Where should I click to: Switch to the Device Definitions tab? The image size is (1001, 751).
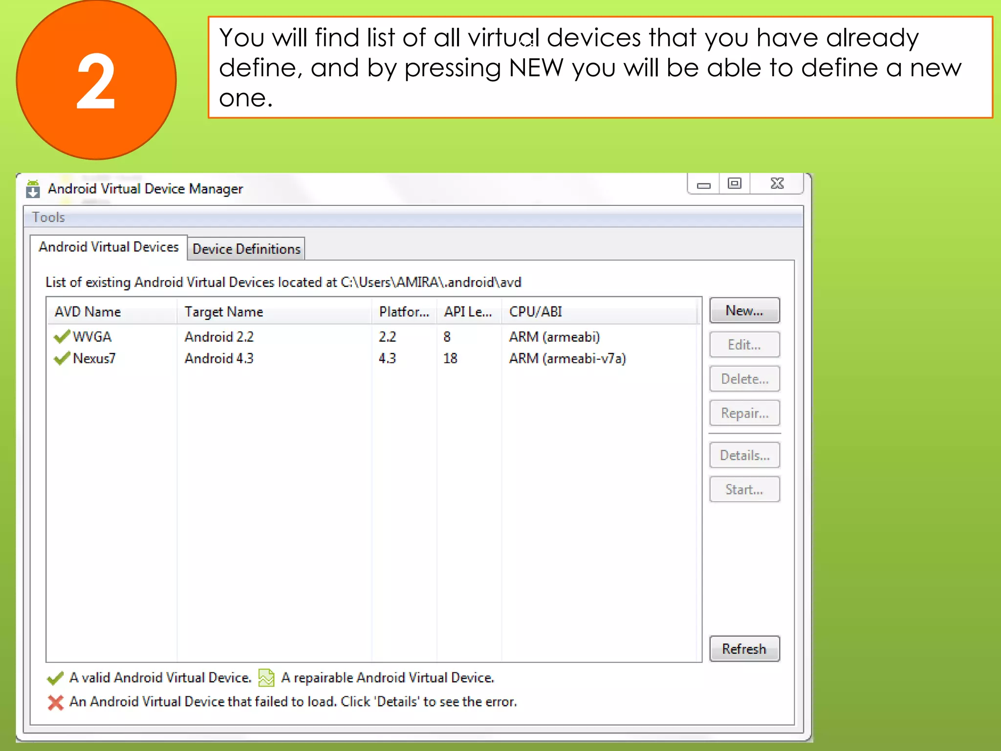(246, 249)
